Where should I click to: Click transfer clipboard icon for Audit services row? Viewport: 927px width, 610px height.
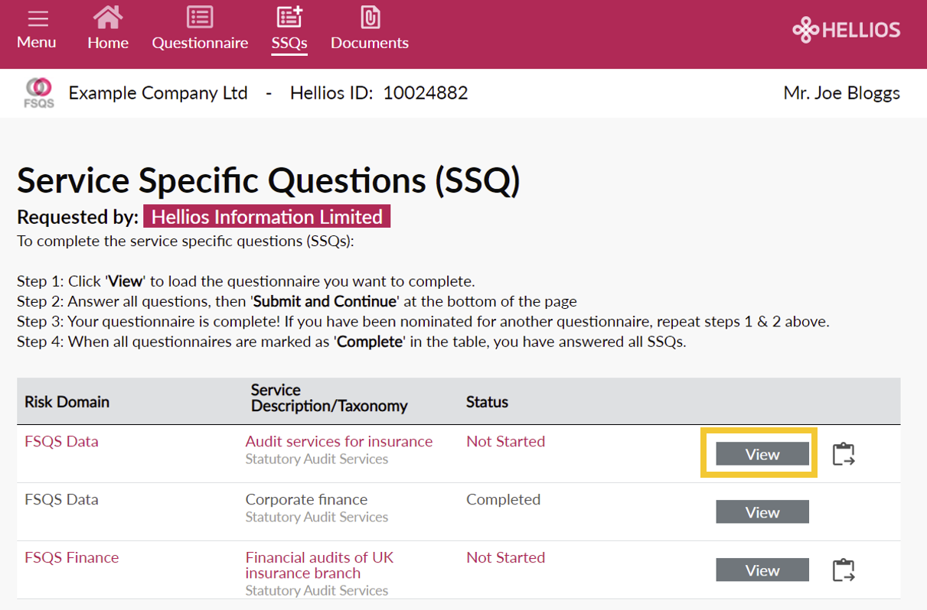(x=843, y=454)
